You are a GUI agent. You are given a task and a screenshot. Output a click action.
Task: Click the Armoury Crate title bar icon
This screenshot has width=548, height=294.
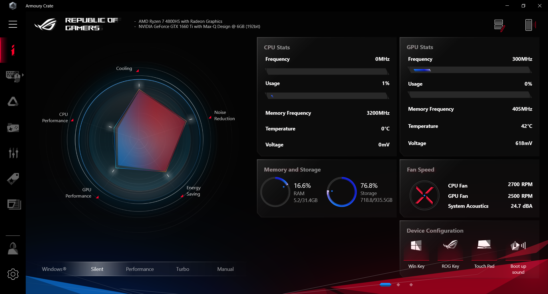tap(13, 6)
